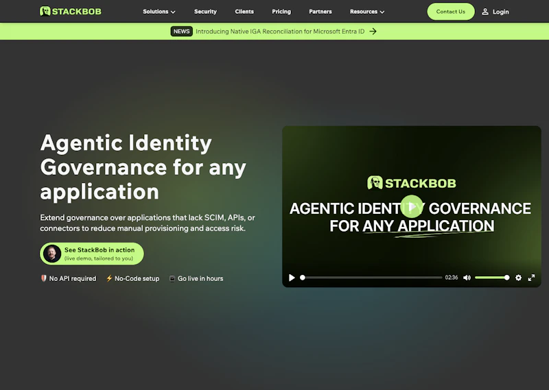Click the "Extend governance over applications" paragraph

[x=148, y=223]
